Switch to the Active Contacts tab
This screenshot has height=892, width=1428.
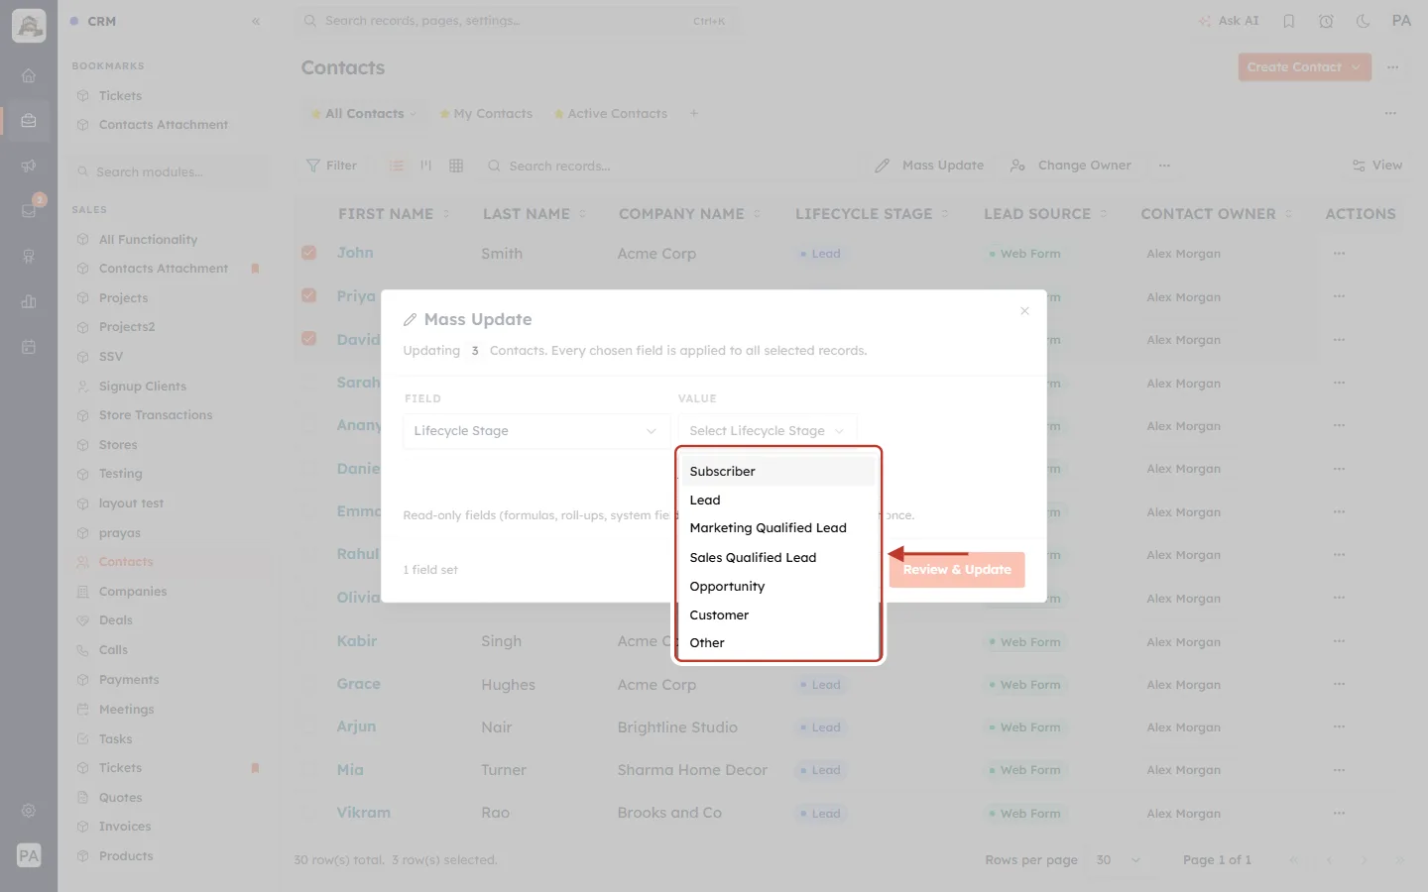point(611,114)
